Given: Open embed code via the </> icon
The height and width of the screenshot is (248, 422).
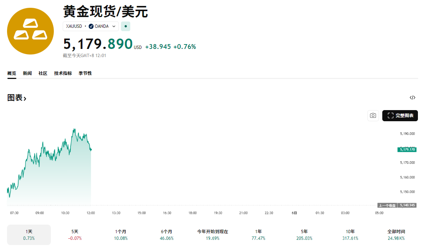Looking at the screenshot, I should pos(412,97).
